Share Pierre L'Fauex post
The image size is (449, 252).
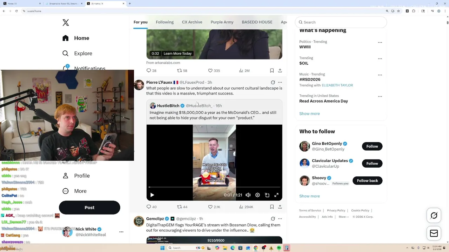[280, 207]
